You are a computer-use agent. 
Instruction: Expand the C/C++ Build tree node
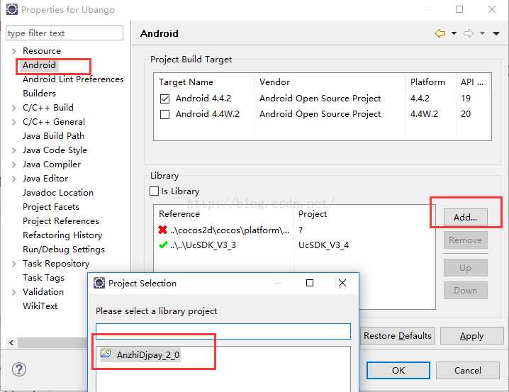click(13, 108)
